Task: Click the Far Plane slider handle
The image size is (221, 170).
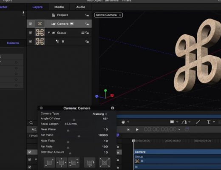Action: pos(79,136)
